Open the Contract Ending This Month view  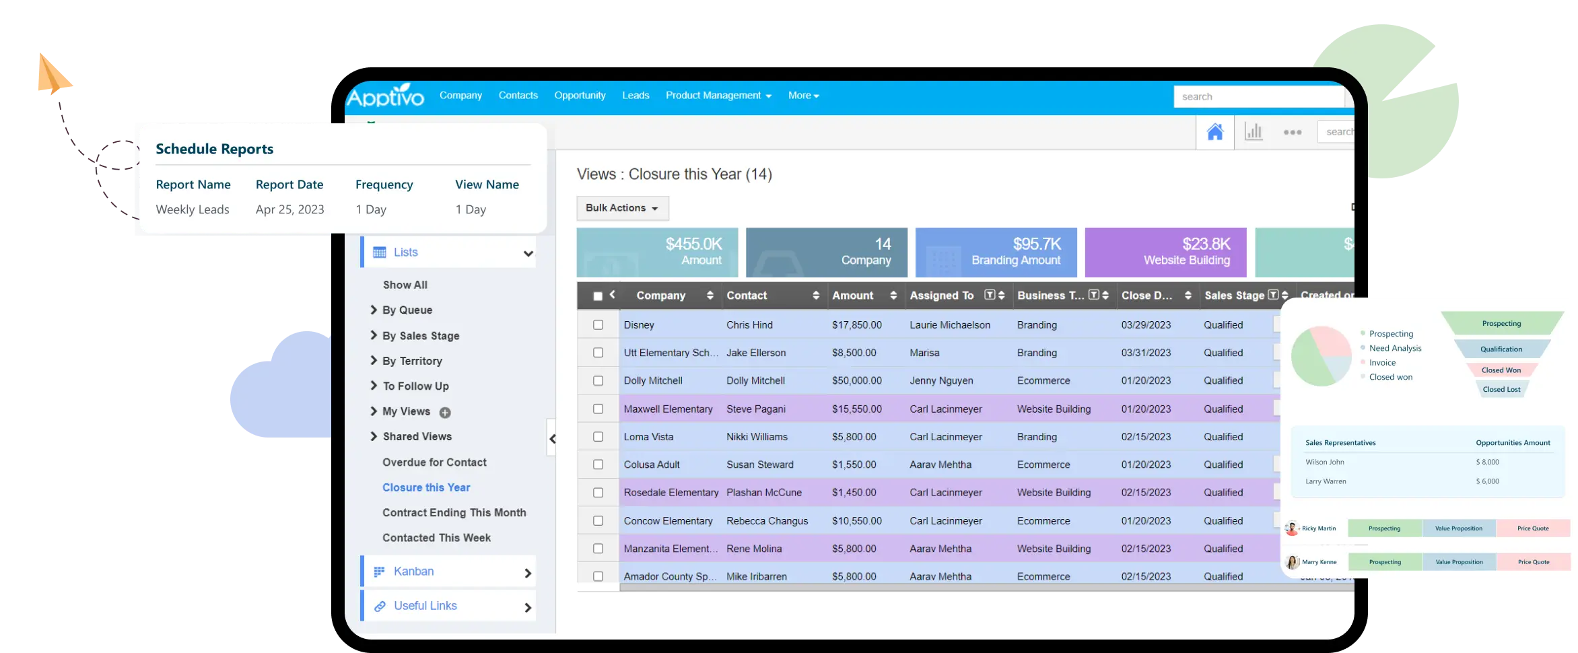[x=454, y=512]
